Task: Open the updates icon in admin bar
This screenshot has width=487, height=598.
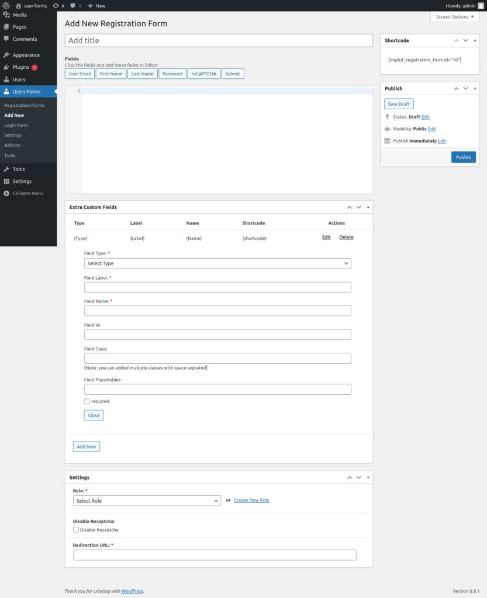Action: click(x=56, y=5)
